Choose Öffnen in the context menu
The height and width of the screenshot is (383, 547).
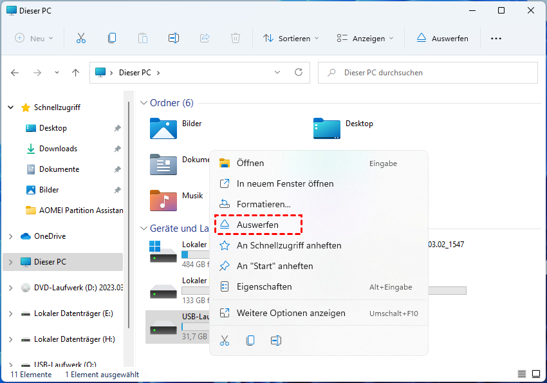coord(319,163)
